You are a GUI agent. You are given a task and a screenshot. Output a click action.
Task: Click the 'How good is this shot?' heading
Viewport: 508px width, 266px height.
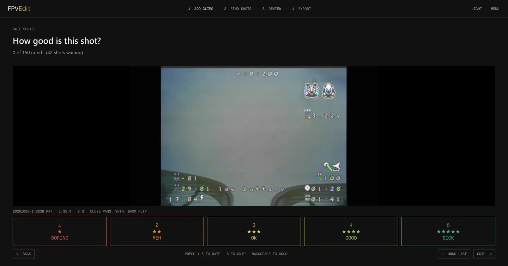coord(57,41)
